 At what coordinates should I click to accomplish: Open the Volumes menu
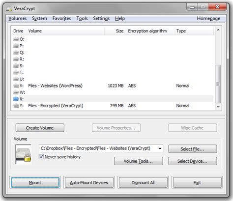[18, 18]
